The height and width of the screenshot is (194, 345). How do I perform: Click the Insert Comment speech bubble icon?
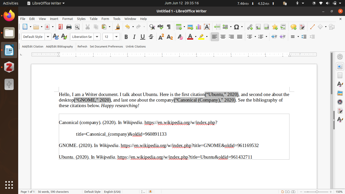[293, 27]
